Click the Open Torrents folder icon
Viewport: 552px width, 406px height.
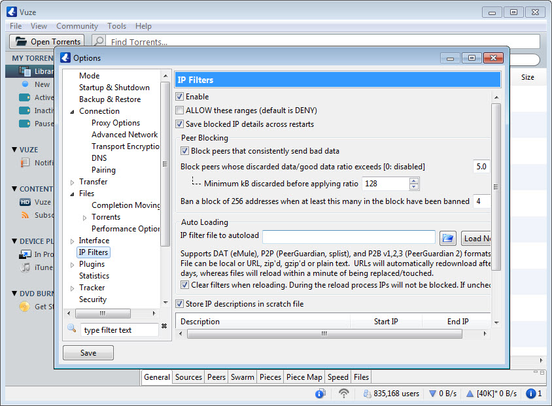pyautogui.click(x=21, y=41)
